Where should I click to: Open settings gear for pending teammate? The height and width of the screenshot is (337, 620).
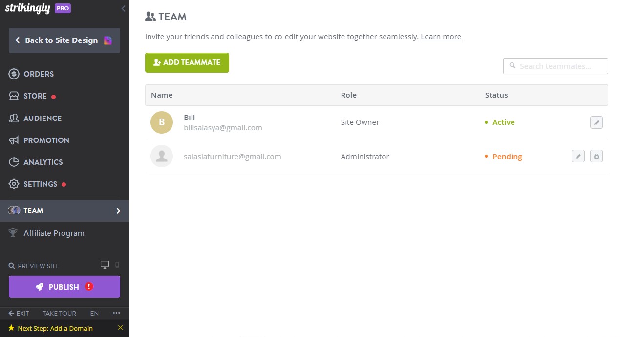point(596,156)
